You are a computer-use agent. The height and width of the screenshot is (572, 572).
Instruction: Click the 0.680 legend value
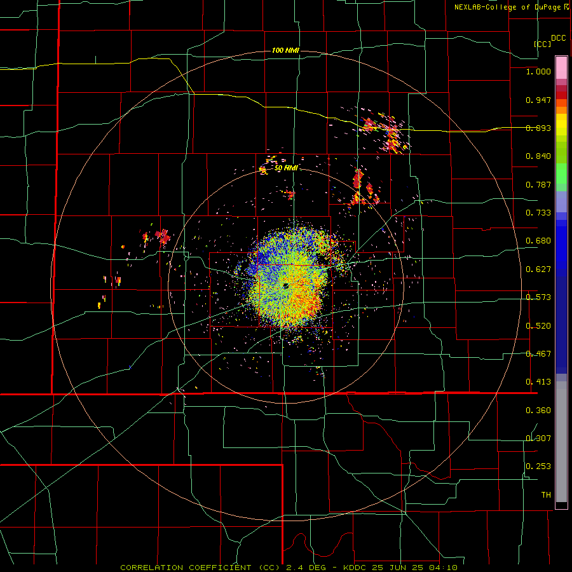[x=538, y=241]
